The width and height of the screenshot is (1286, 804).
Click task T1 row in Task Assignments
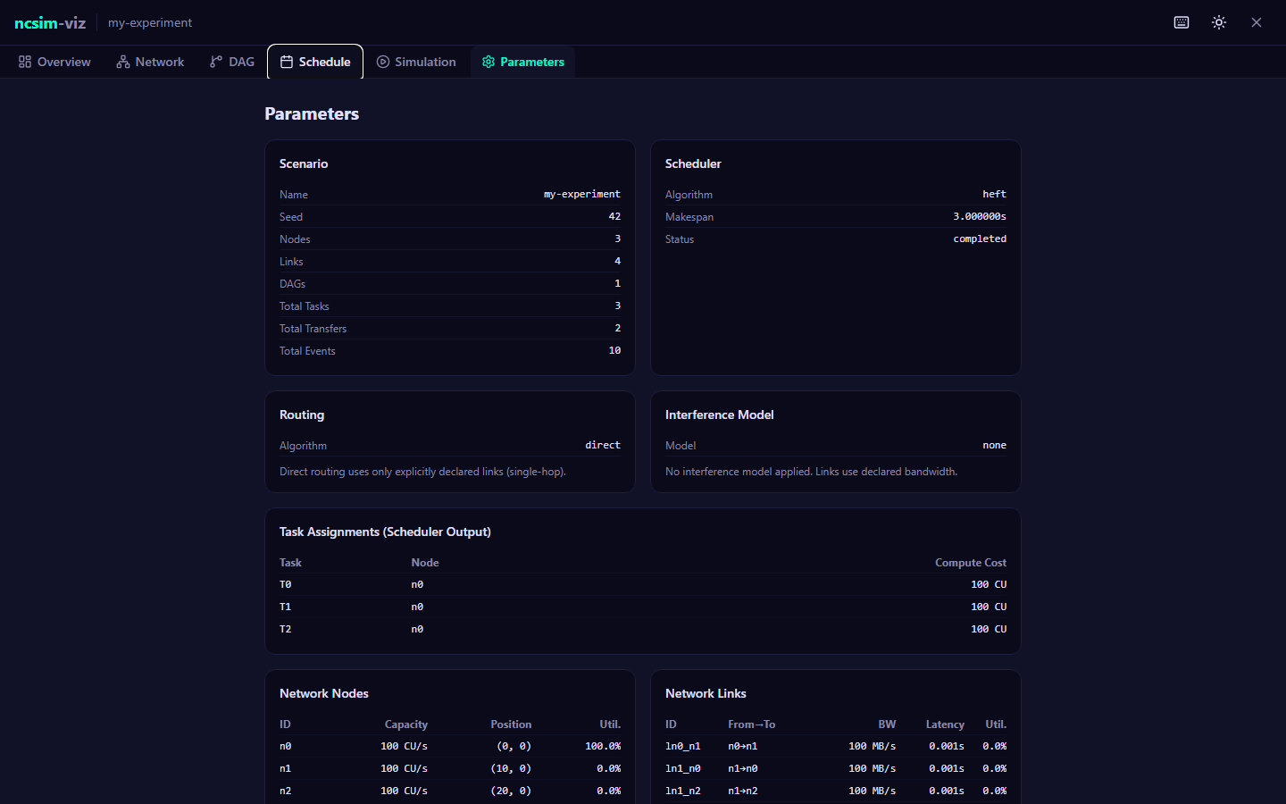[x=642, y=607]
